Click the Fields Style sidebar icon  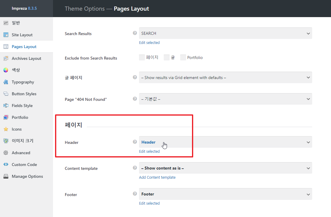[x=6, y=106]
